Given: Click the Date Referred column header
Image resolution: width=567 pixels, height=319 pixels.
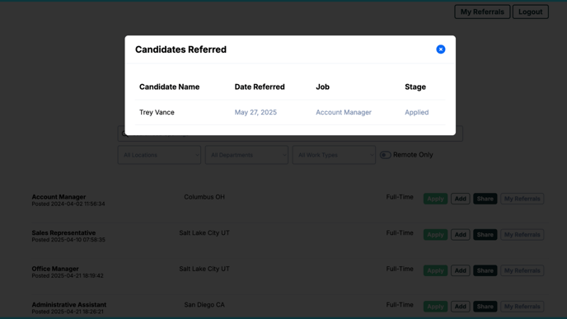Looking at the screenshot, I should [260, 87].
